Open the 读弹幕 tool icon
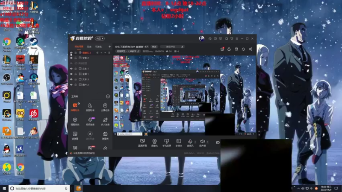Screen dimensions: 342x192 (75, 135)
